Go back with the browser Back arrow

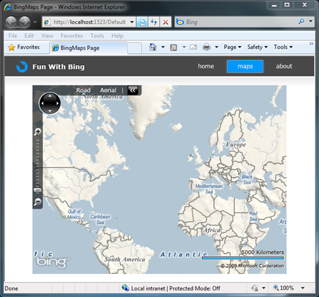[x=11, y=22]
